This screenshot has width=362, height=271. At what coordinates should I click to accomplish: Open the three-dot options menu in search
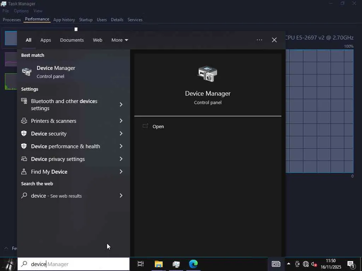pyautogui.click(x=259, y=40)
